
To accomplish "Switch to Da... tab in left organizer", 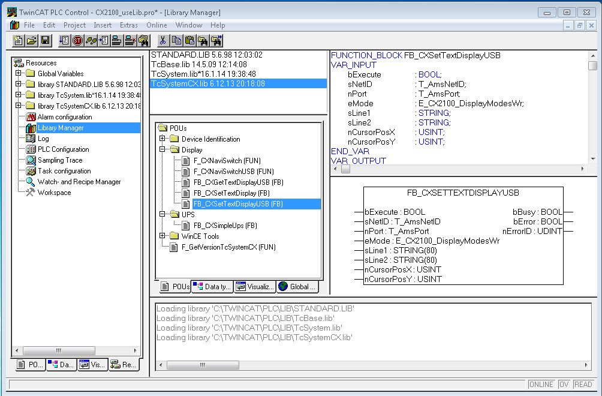I will (61, 365).
